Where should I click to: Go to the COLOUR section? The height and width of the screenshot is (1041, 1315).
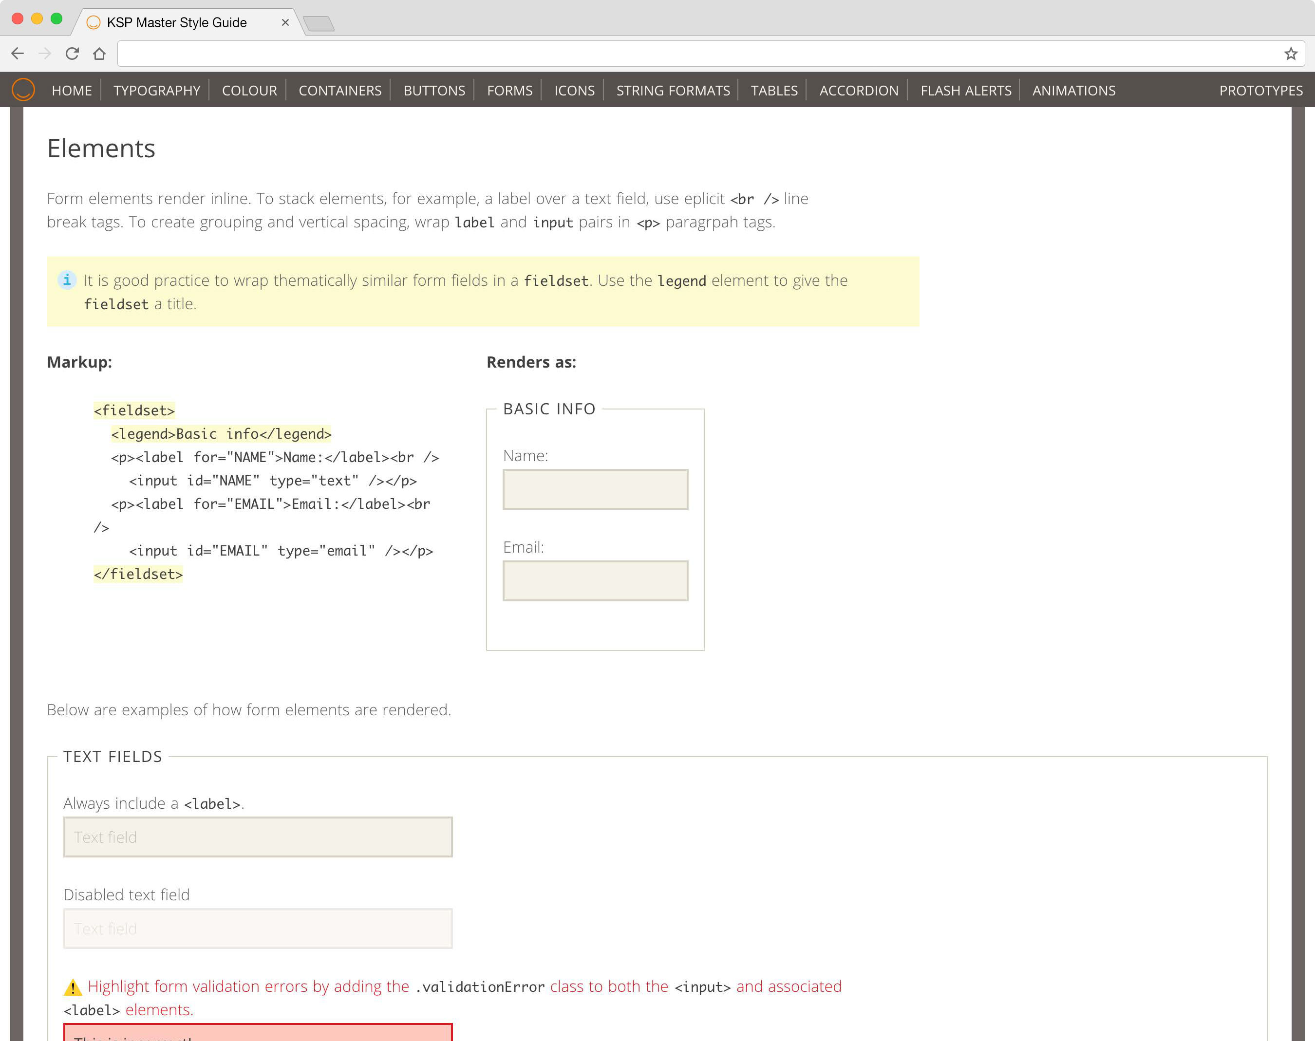(x=249, y=90)
